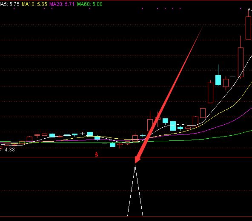This screenshot has width=252, height=221.
Task: Click the peak of the white indicator spike
Action: 135,166
